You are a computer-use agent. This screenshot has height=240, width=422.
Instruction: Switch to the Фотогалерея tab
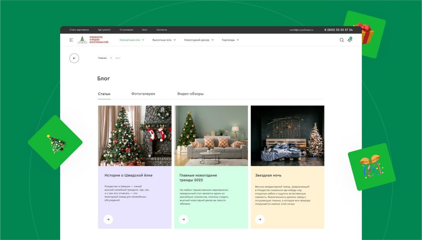point(143,94)
